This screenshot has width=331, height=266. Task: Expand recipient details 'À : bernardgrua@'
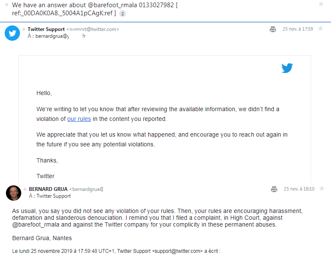[x=55, y=36]
